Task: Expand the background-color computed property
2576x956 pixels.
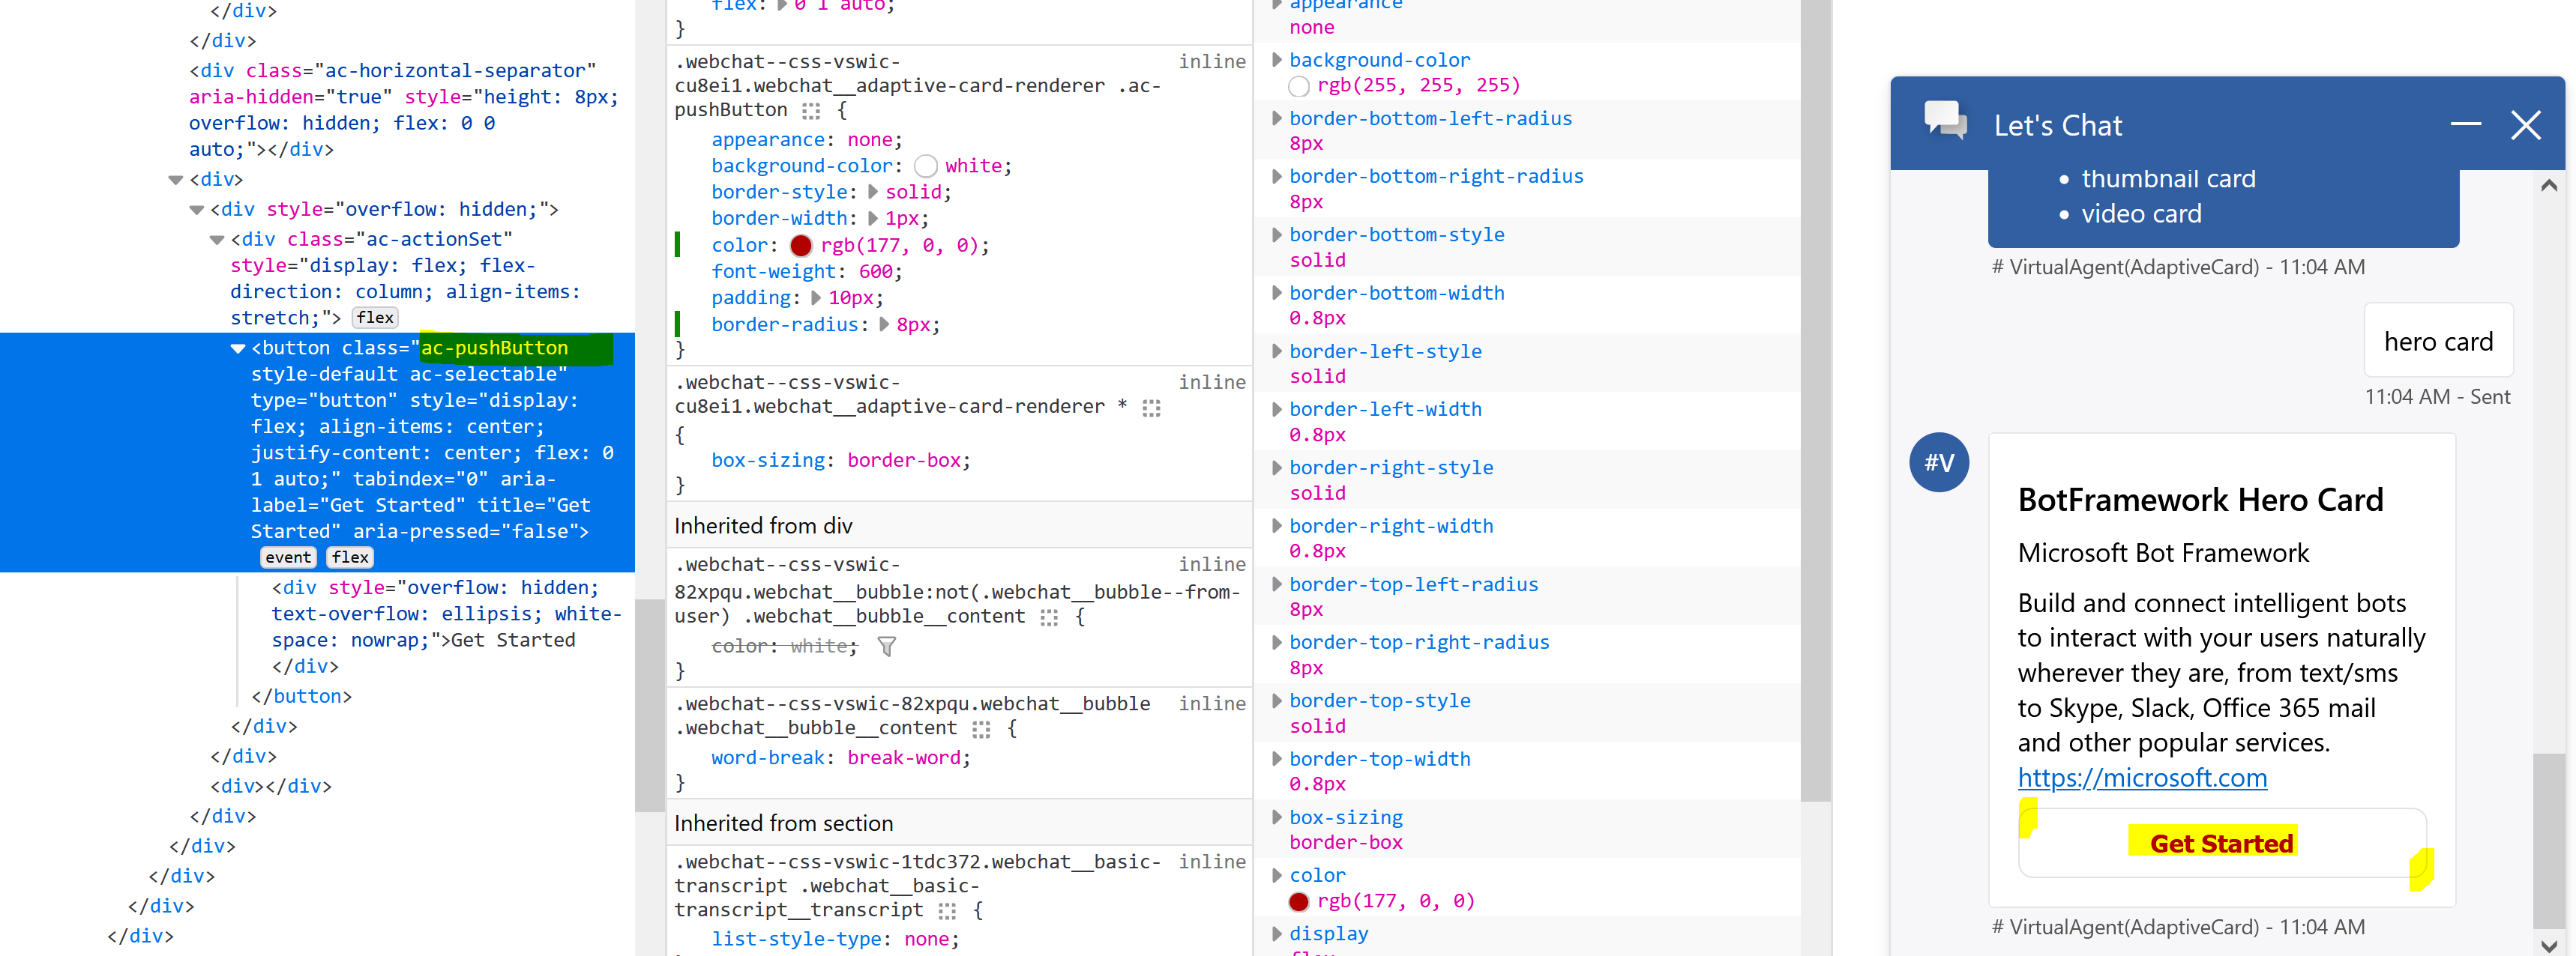Action: pyautogui.click(x=1277, y=59)
